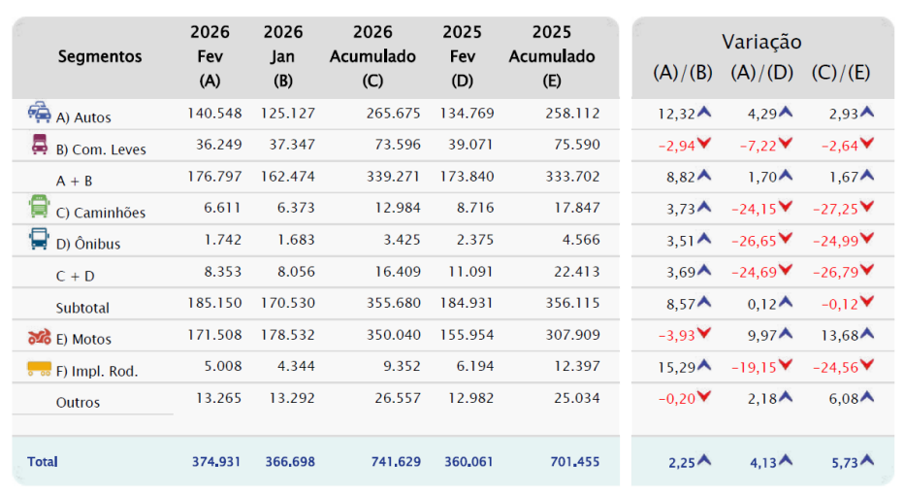Click the 2026 Fev (A) column header
The height and width of the screenshot is (496, 904).
[210, 56]
